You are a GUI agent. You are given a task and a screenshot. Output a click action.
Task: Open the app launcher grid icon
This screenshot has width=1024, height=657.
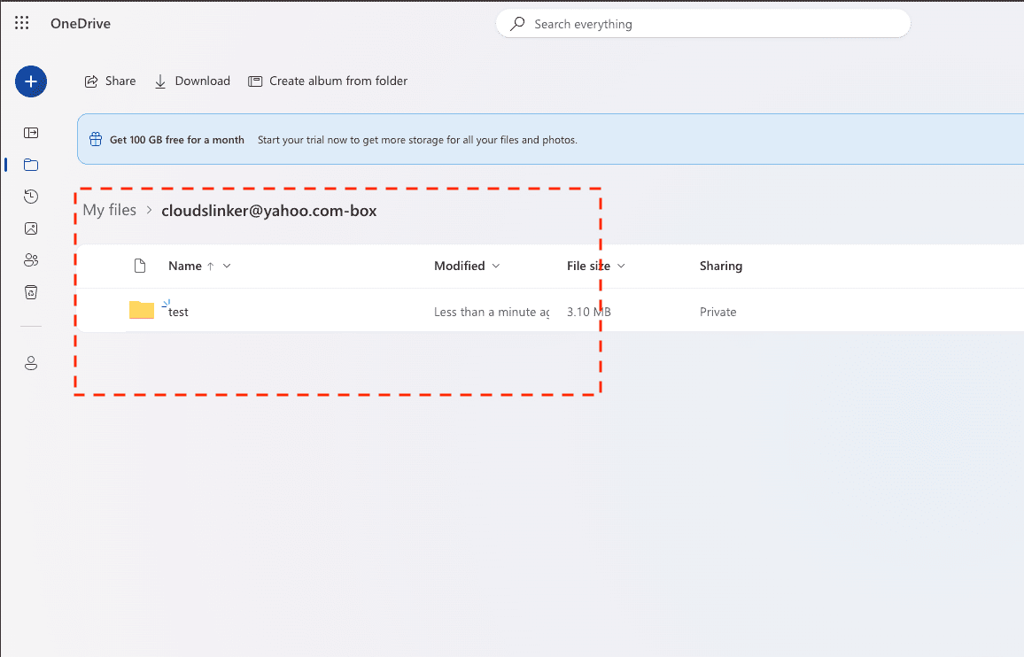pos(21,23)
